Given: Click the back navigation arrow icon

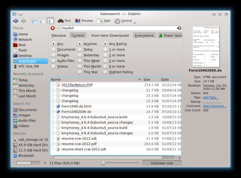Looking at the screenshot, I should [16, 21].
